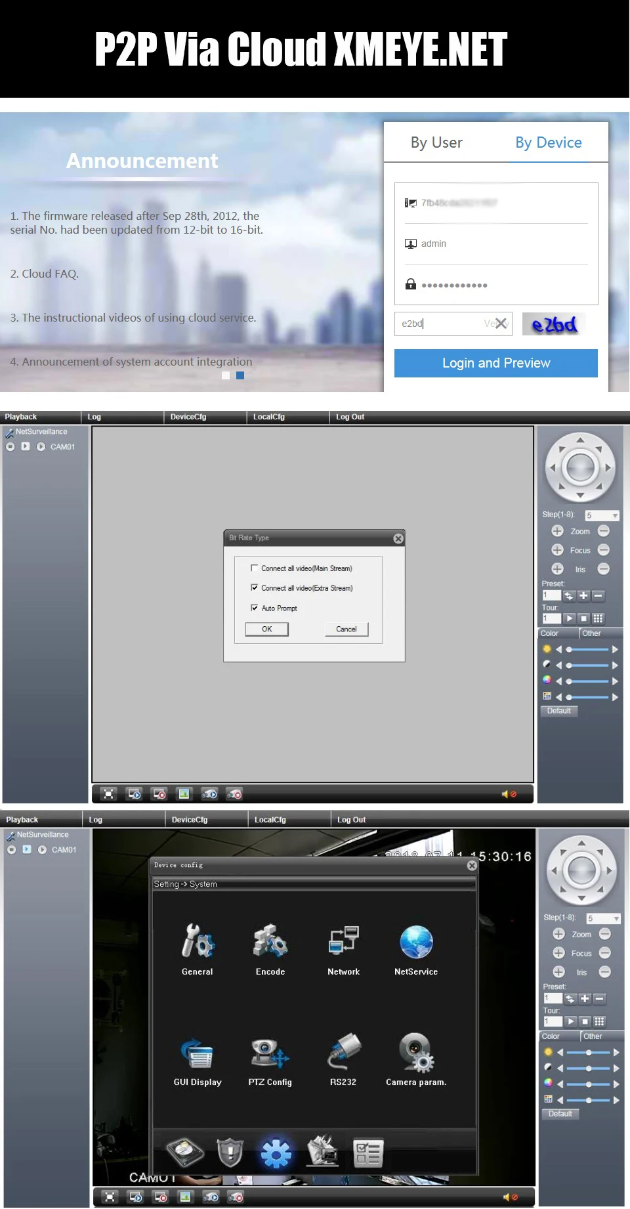This screenshot has height=1209, width=630.
Task: Click the Iris plus button in the Bit Rate Type window PTZ panel
Action: (x=557, y=568)
